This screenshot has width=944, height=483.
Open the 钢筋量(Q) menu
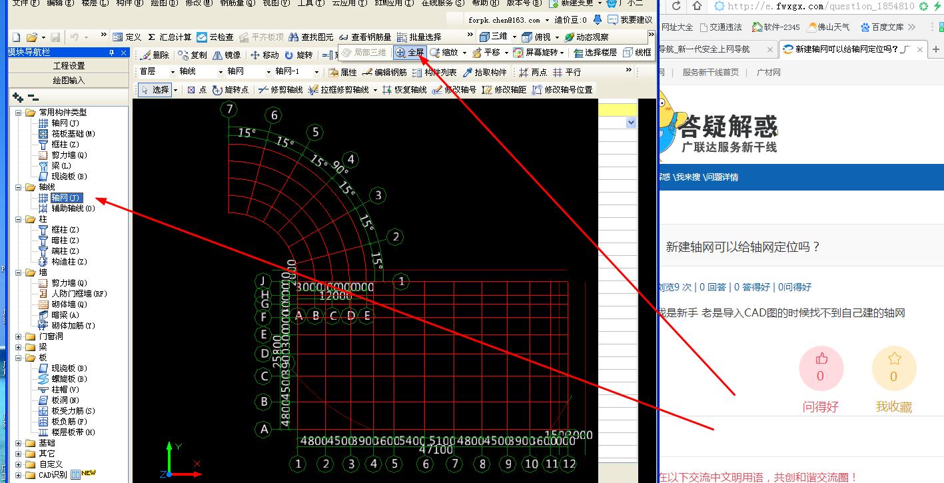click(238, 3)
